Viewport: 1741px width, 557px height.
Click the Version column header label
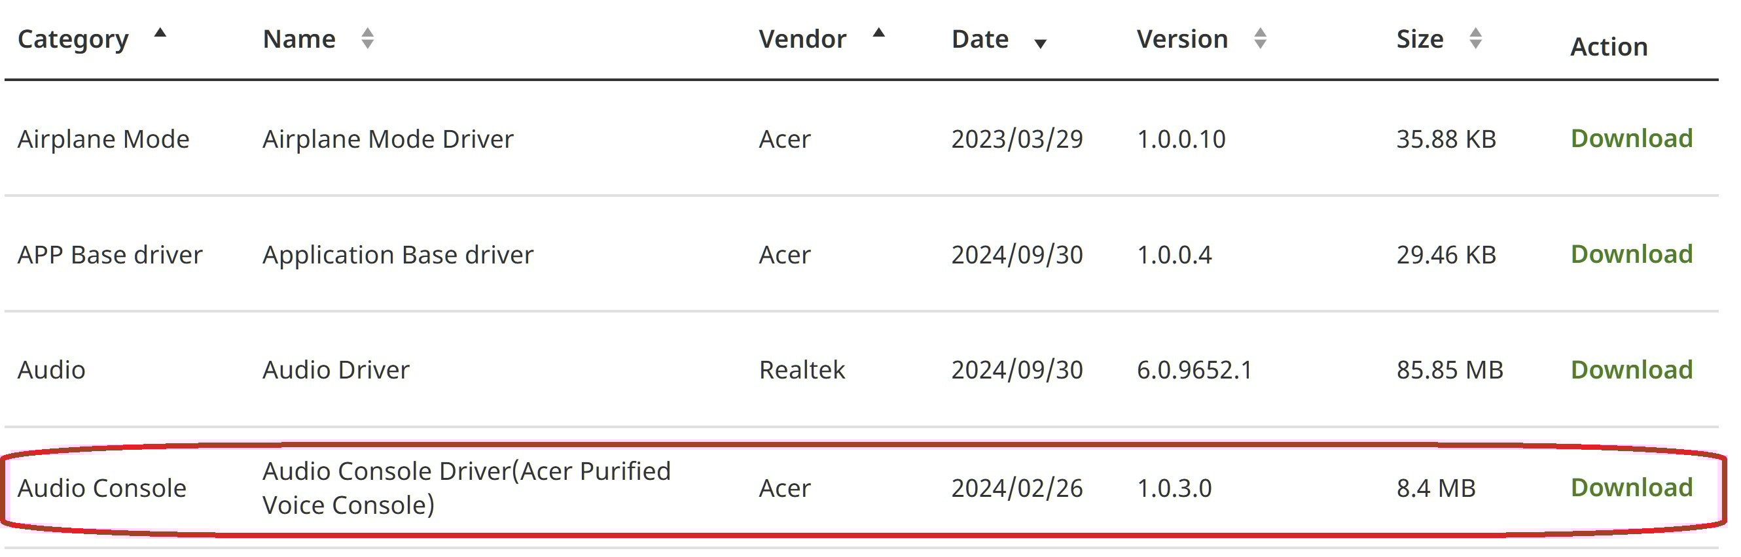[1182, 39]
